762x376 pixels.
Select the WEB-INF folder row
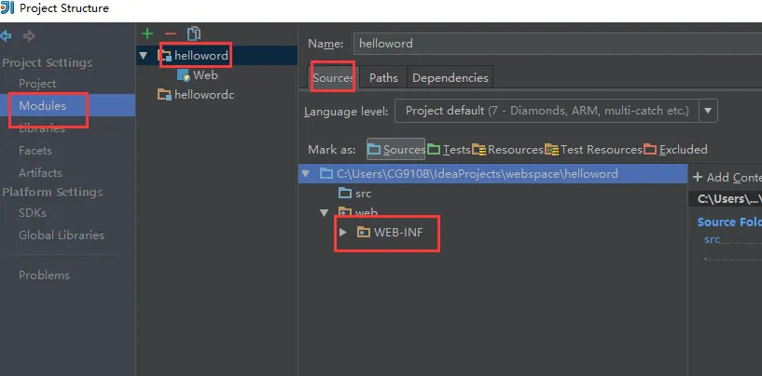(398, 232)
